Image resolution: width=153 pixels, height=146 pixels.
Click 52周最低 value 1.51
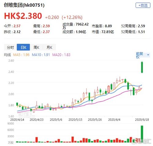[141, 32]
